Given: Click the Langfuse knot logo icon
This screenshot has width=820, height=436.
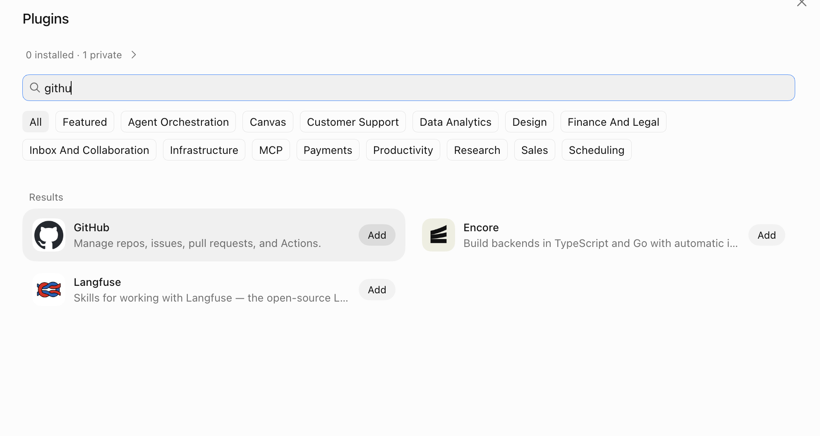Looking at the screenshot, I should (49, 290).
